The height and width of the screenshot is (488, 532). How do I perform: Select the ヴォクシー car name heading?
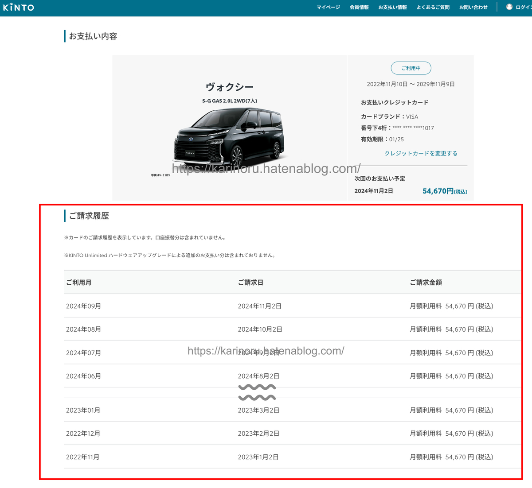tap(230, 87)
